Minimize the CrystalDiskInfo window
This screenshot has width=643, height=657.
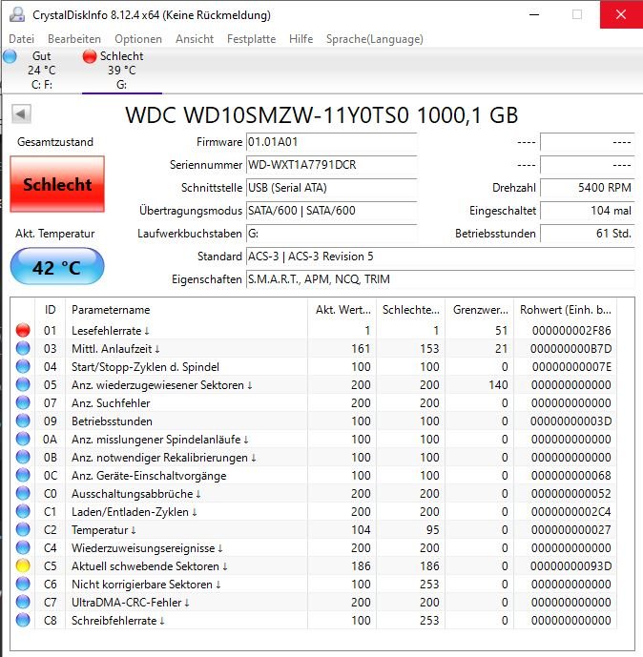click(x=534, y=14)
